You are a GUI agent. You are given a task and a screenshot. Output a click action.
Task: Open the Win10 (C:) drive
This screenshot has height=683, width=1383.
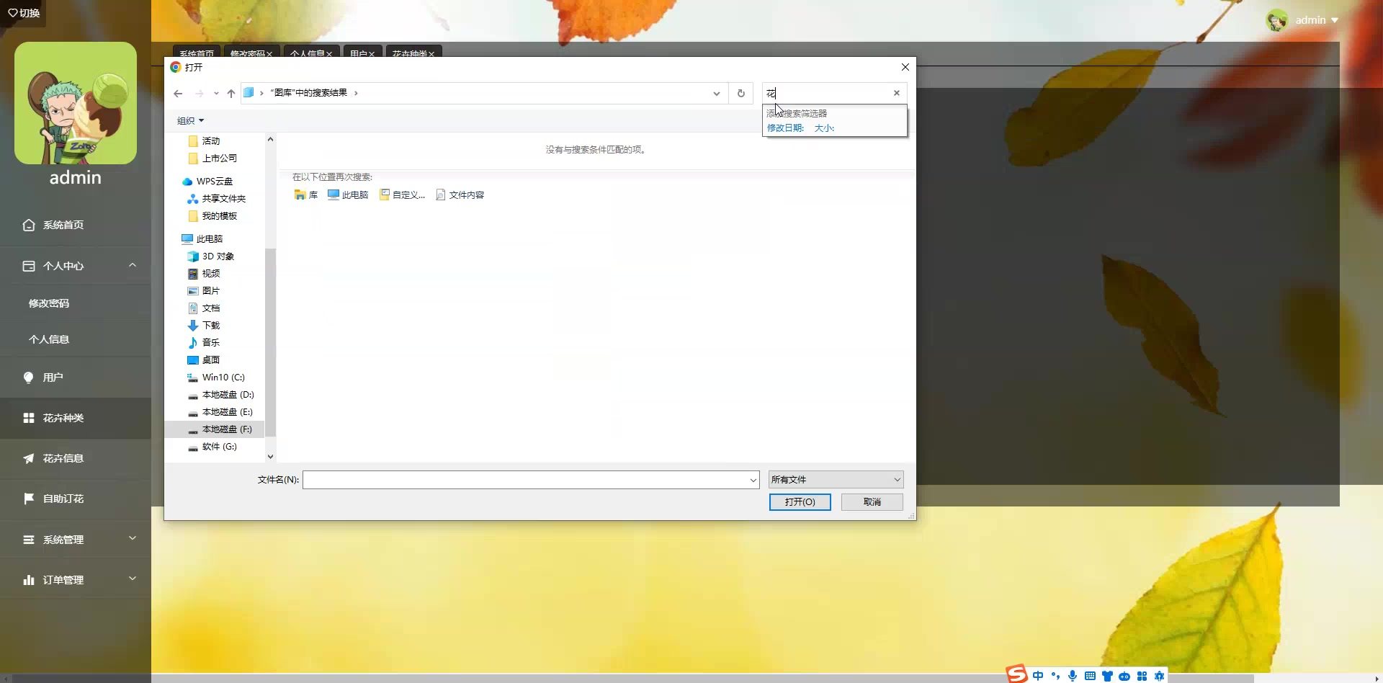[x=216, y=378]
